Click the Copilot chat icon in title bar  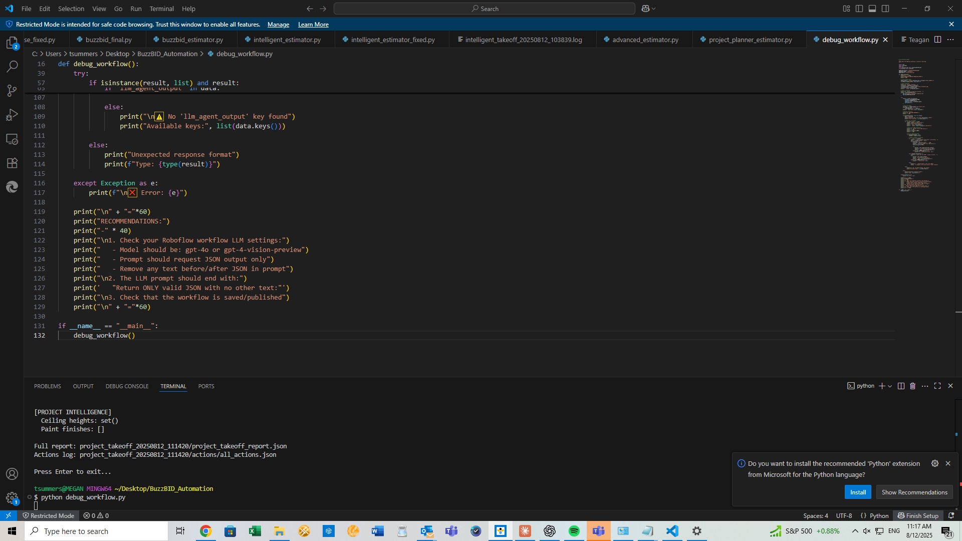[x=645, y=9]
